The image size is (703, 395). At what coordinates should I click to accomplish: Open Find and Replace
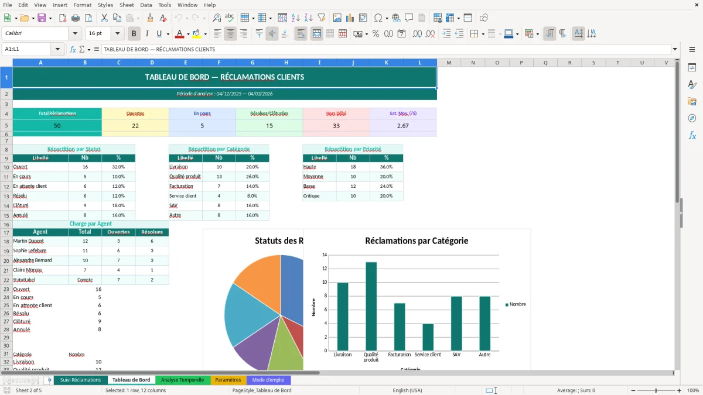click(217, 18)
